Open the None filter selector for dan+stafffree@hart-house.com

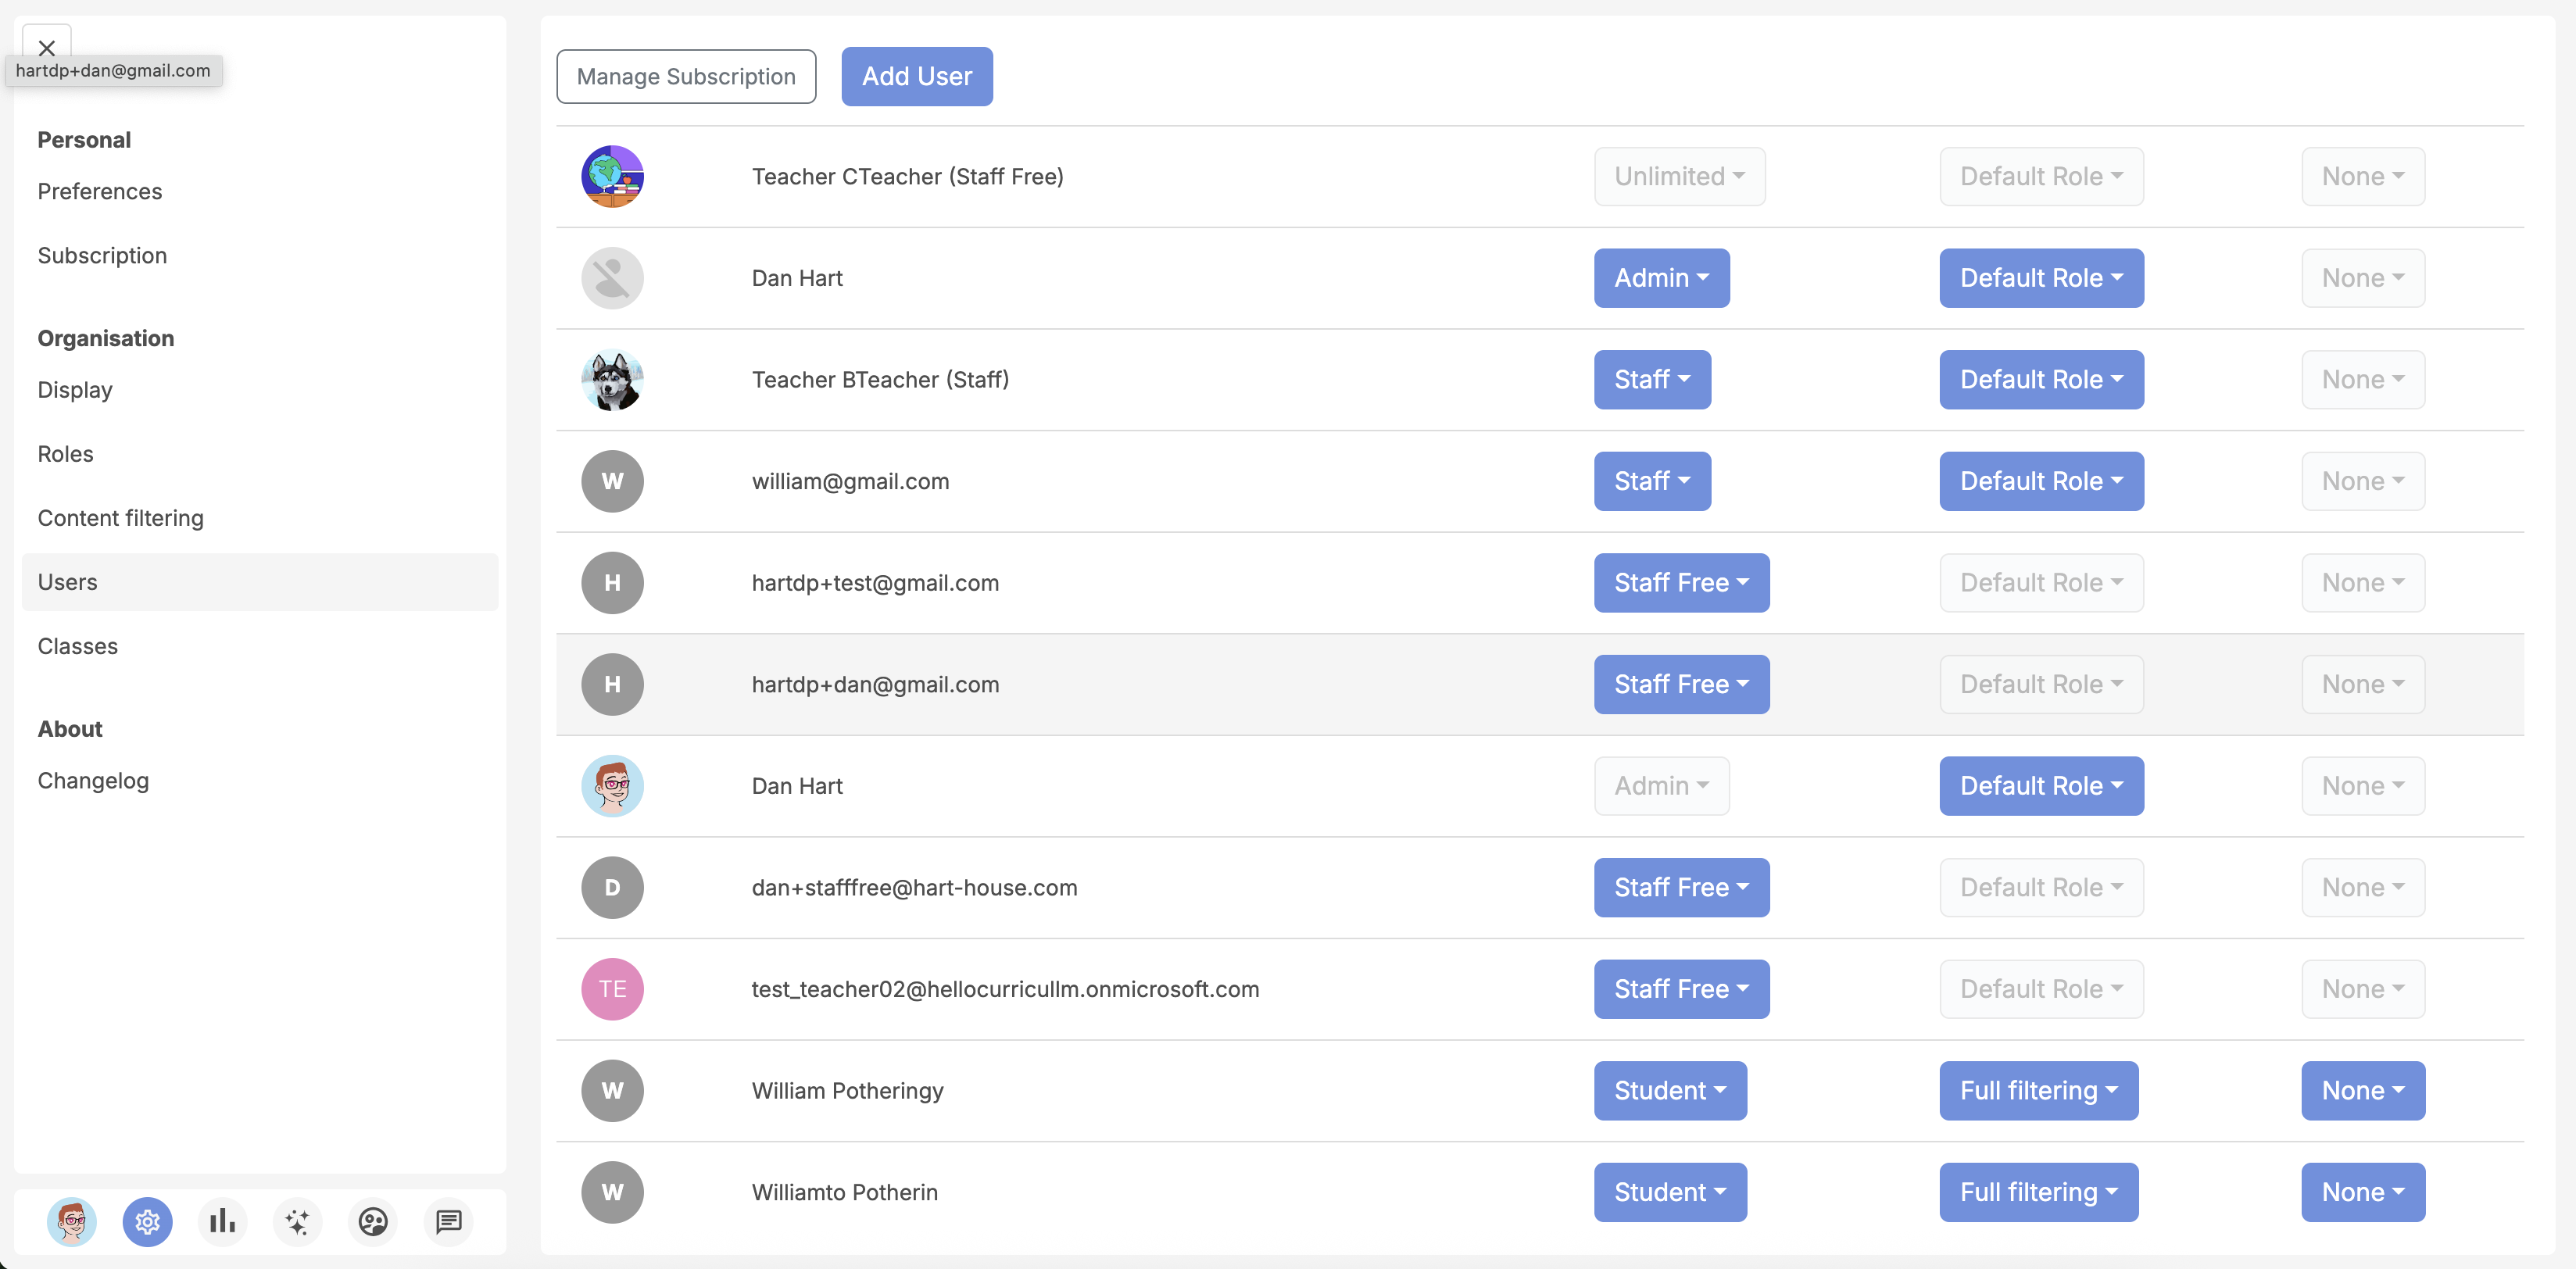pos(2362,887)
